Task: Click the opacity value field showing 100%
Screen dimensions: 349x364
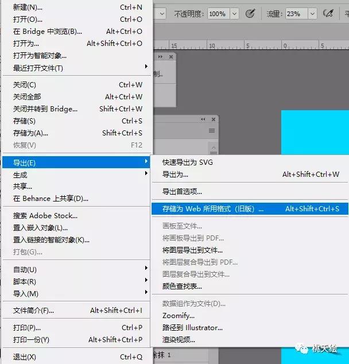Action: point(218,14)
